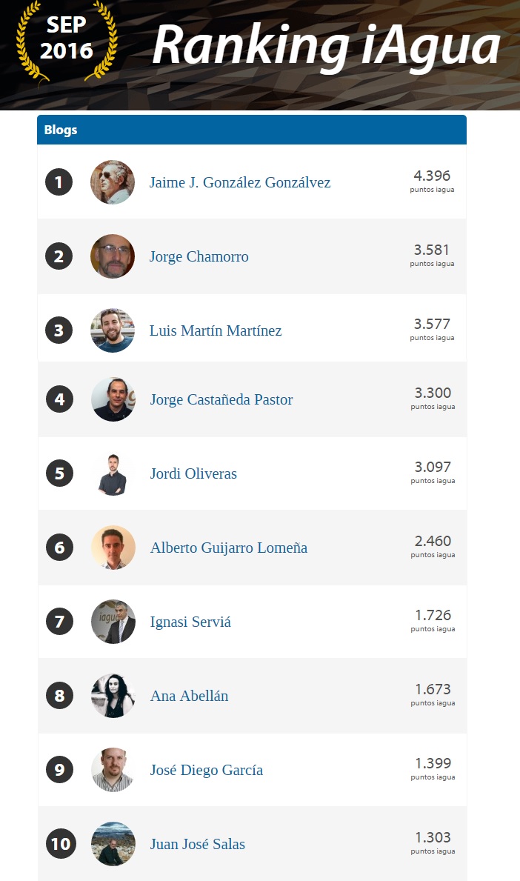Screen dimensions: 520x881
Task: Click the Ana Abellán name link
Action: [x=189, y=696]
